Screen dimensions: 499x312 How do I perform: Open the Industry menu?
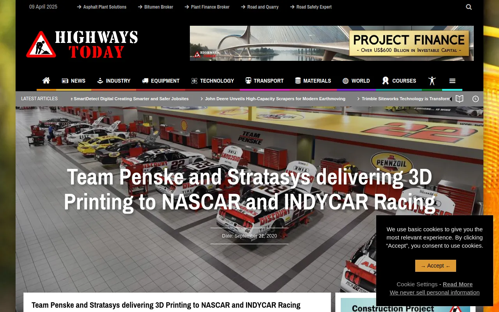tap(113, 81)
